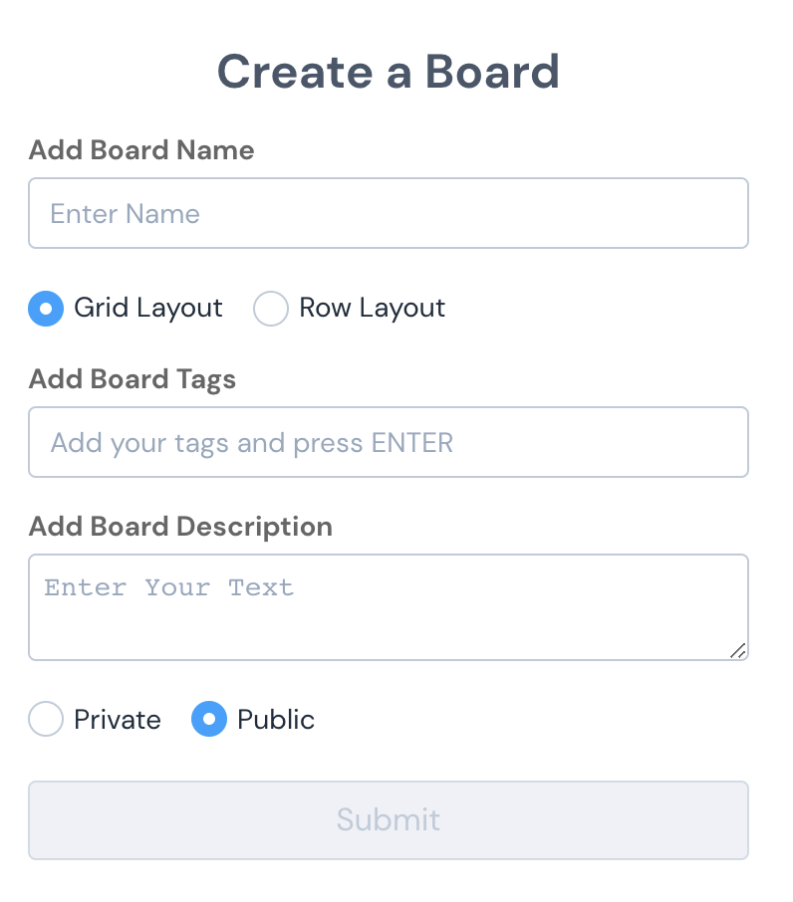Viewport: 793px width, 902px height.
Task: Click the Add Board Tags label
Action: (132, 379)
